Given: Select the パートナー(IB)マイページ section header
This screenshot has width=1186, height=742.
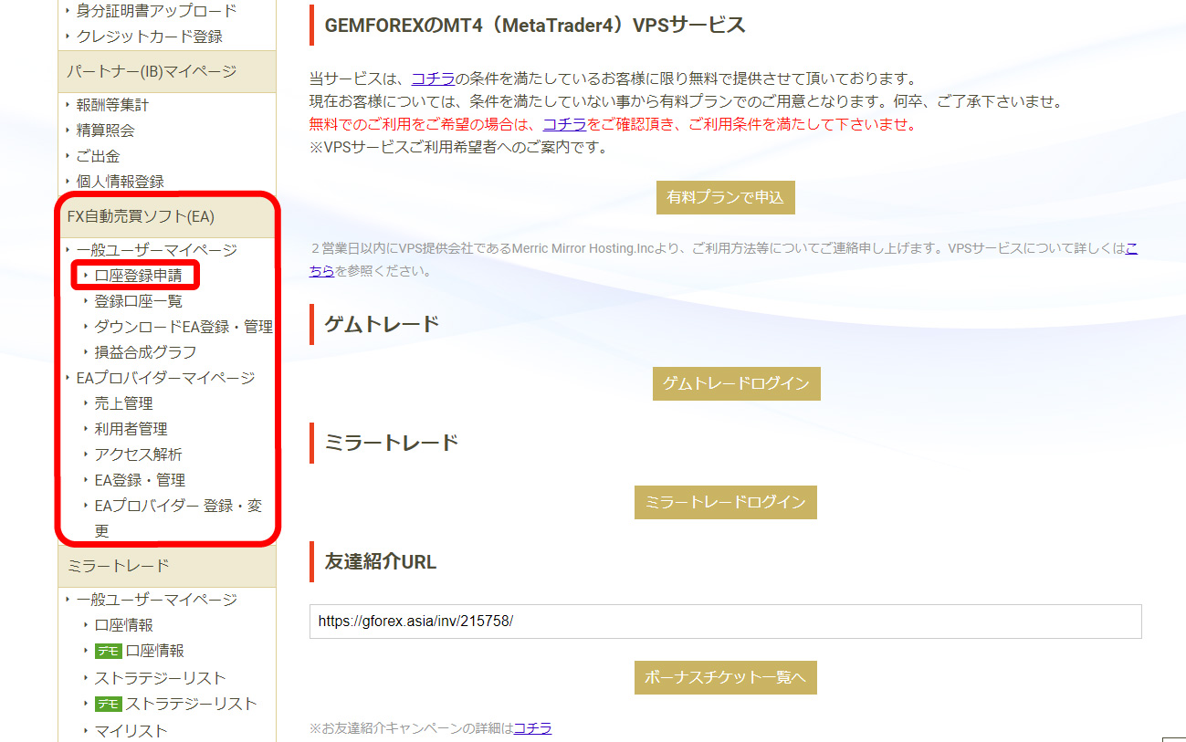Looking at the screenshot, I should pyautogui.click(x=167, y=71).
